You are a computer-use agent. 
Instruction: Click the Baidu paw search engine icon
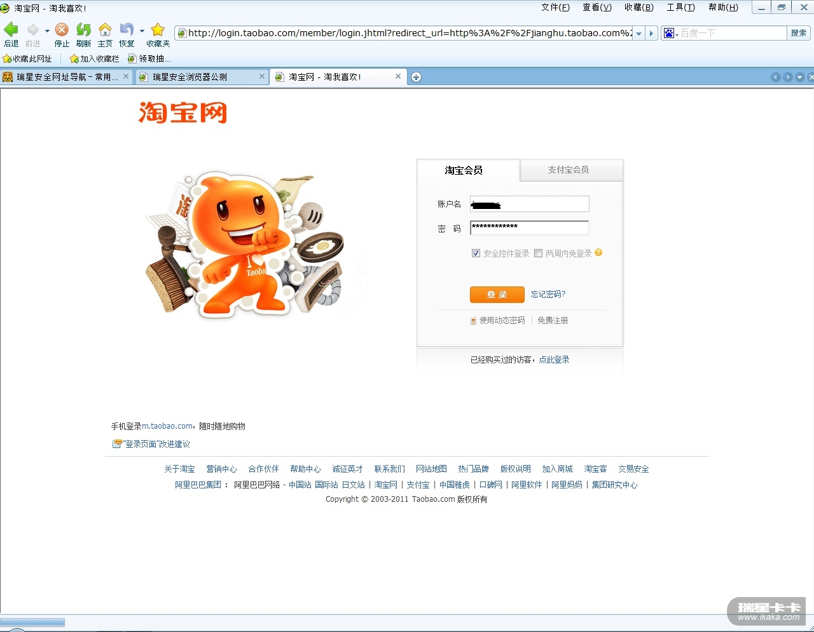[668, 33]
